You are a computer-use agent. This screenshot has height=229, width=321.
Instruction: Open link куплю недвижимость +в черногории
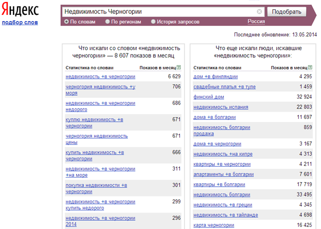94,122
